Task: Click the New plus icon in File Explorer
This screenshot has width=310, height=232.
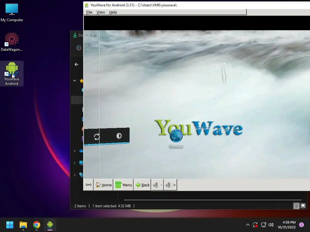Action: 79,48
